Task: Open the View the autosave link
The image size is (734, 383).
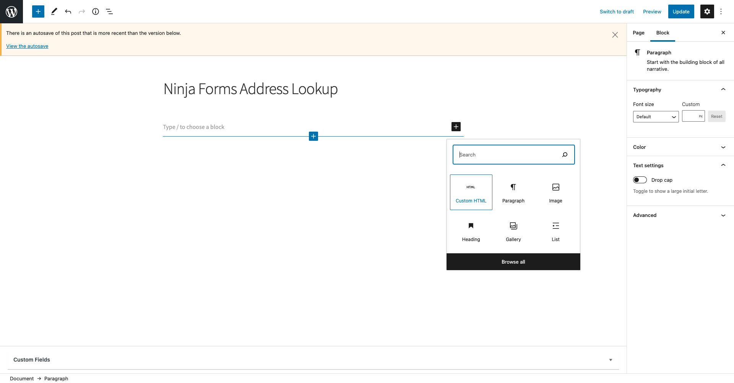Action: click(x=27, y=46)
